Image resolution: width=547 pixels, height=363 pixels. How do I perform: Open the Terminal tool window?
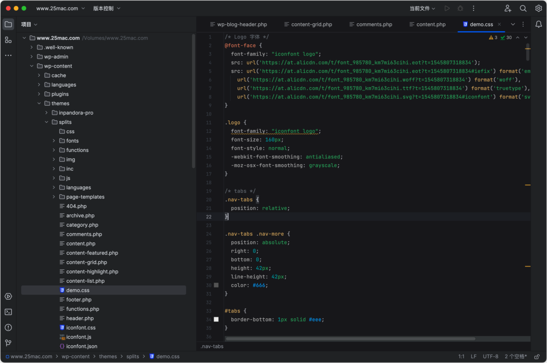[x=8, y=312]
